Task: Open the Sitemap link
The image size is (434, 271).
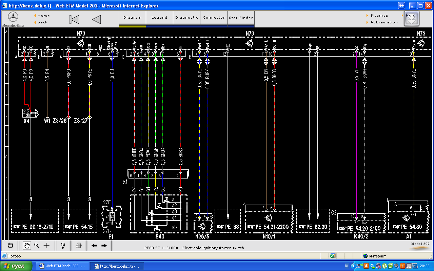Action: [x=379, y=16]
